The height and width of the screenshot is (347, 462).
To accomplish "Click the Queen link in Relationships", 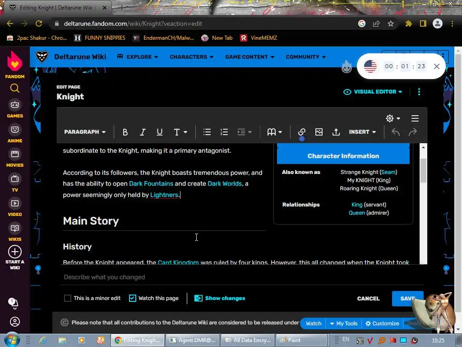I will click(357, 213).
